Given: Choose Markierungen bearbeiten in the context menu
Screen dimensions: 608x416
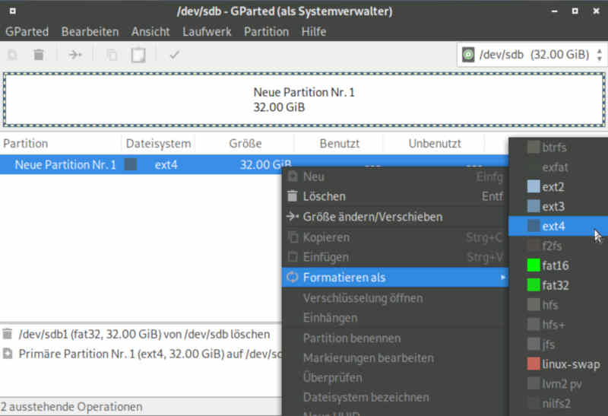Looking at the screenshot, I should tap(394, 357).
